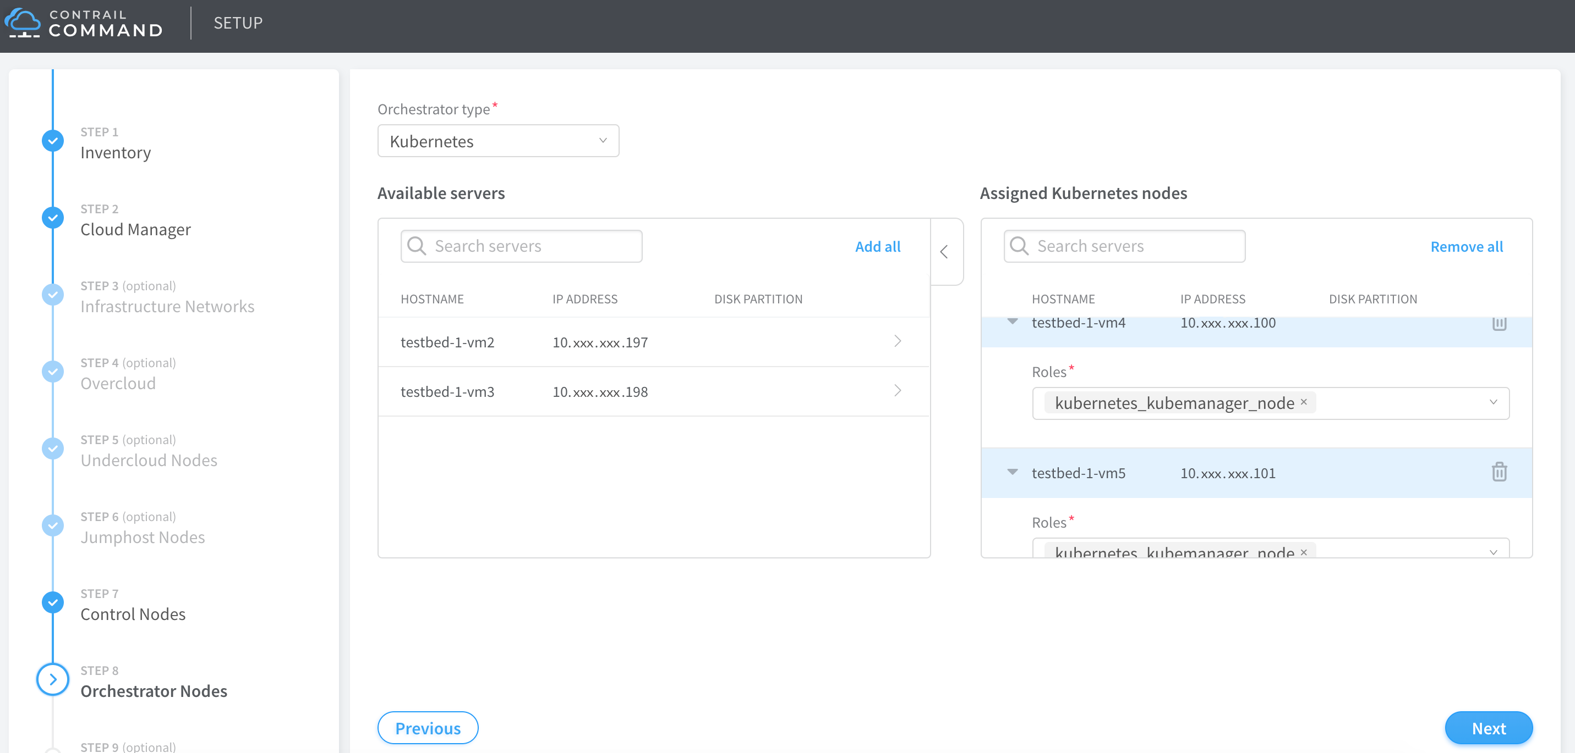Expand the testbed-1-vm4 node details
Screen dimensions: 1575x753
point(1014,323)
